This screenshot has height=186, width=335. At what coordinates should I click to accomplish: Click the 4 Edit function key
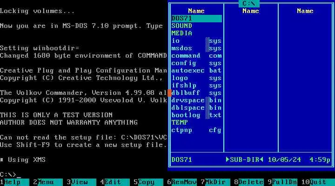pyautogui.click(x=115, y=182)
